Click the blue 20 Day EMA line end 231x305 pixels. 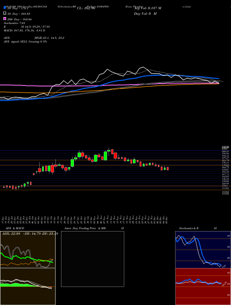tap(219, 79)
